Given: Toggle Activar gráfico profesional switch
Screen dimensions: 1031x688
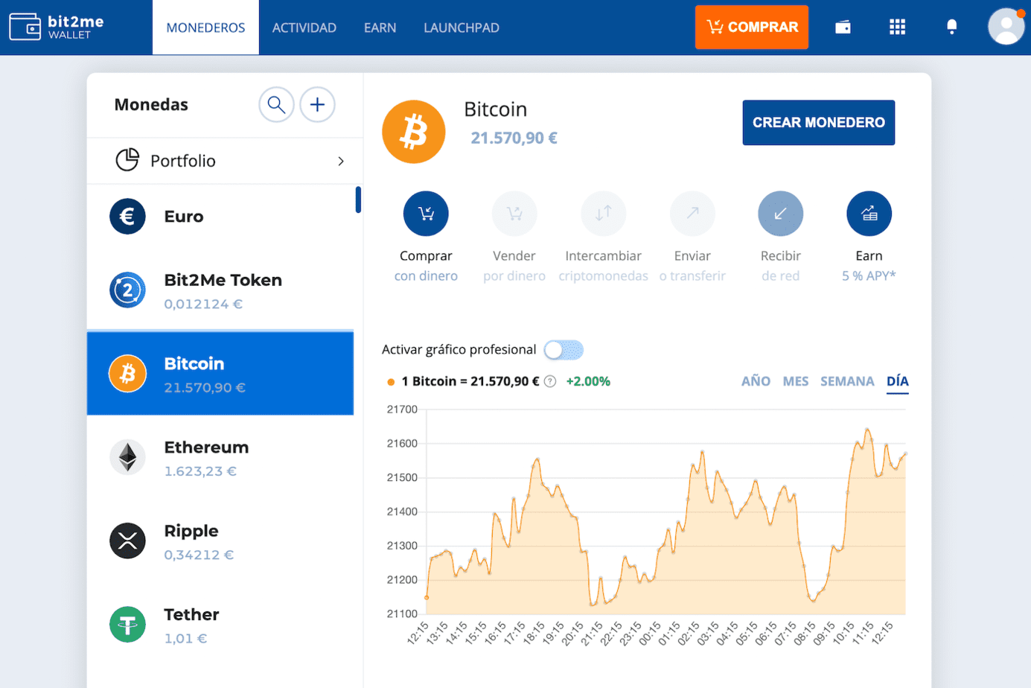Looking at the screenshot, I should (x=564, y=350).
